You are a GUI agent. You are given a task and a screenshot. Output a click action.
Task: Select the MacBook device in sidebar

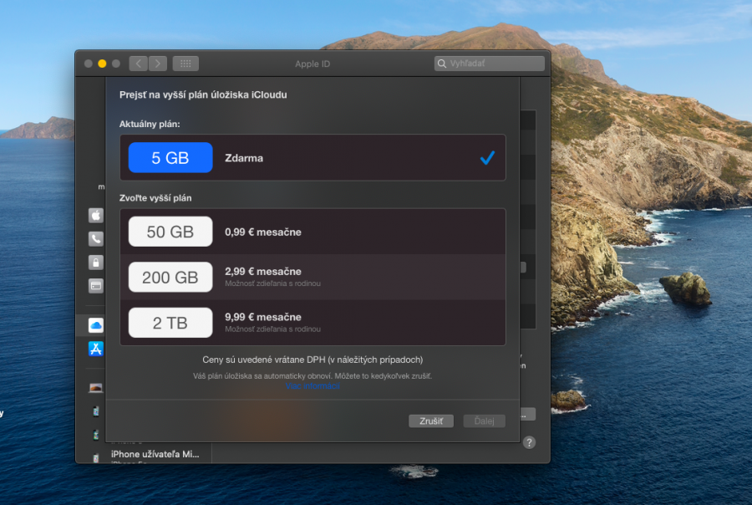click(96, 387)
